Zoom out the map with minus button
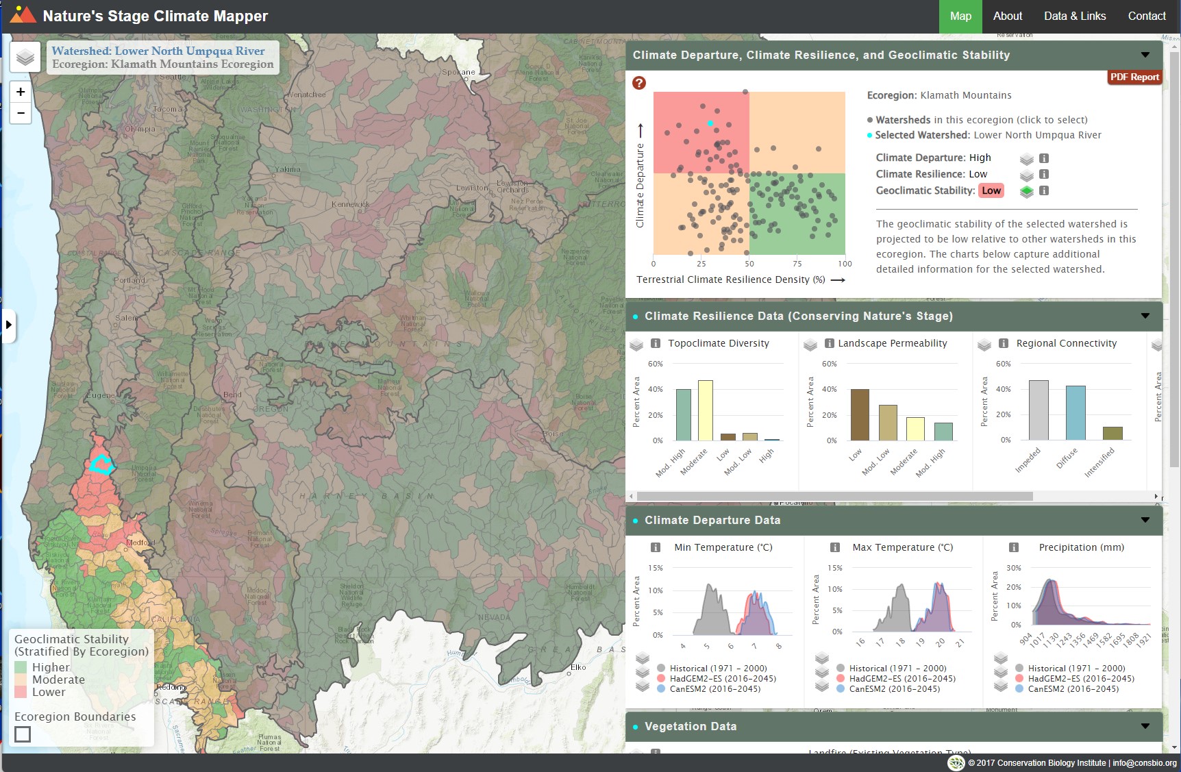Screen dimensions: 1181x772 (21, 113)
